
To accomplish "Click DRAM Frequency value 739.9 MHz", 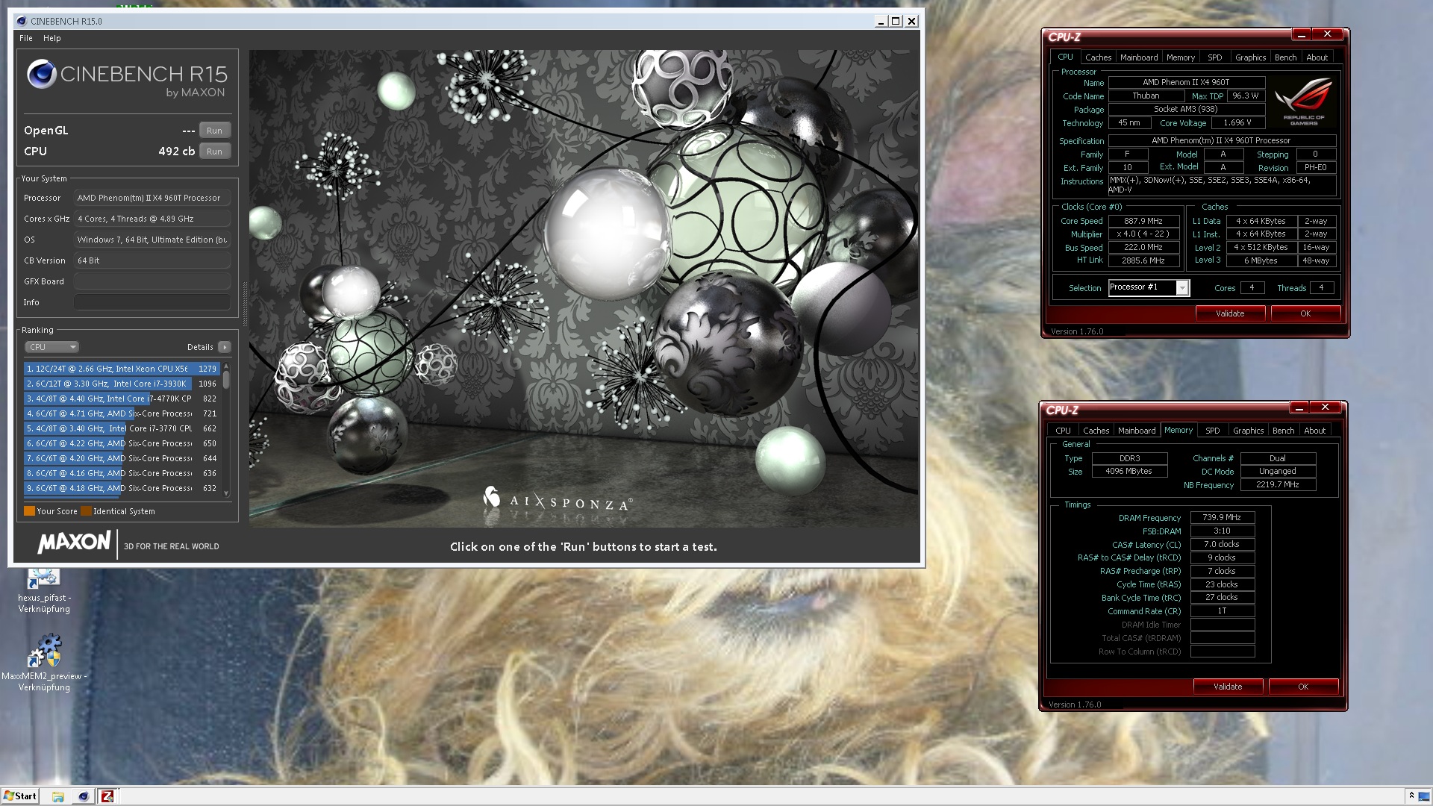I will point(1222,517).
